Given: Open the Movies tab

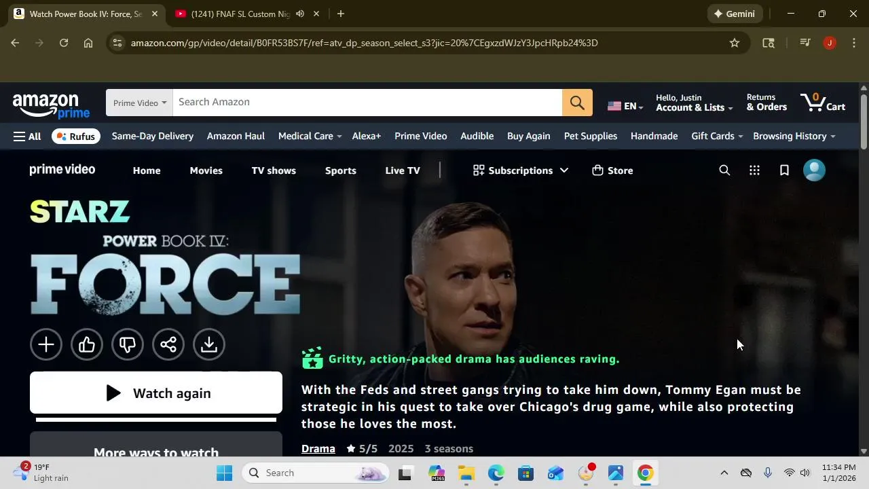Looking at the screenshot, I should tap(206, 170).
